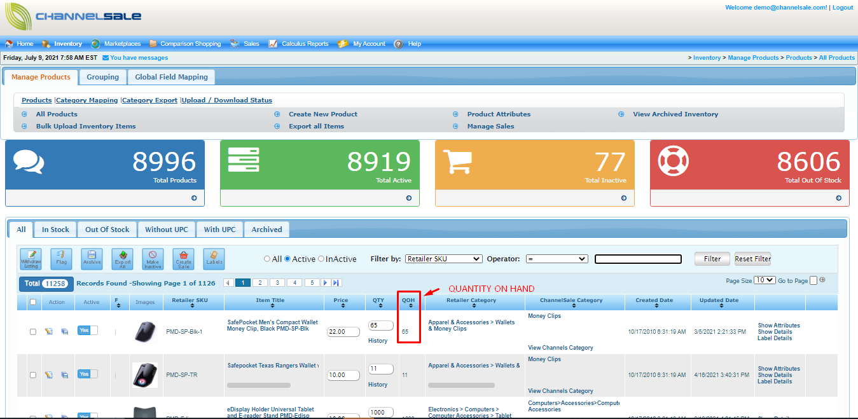
Task: Click the Filter button
Action: tap(712, 259)
